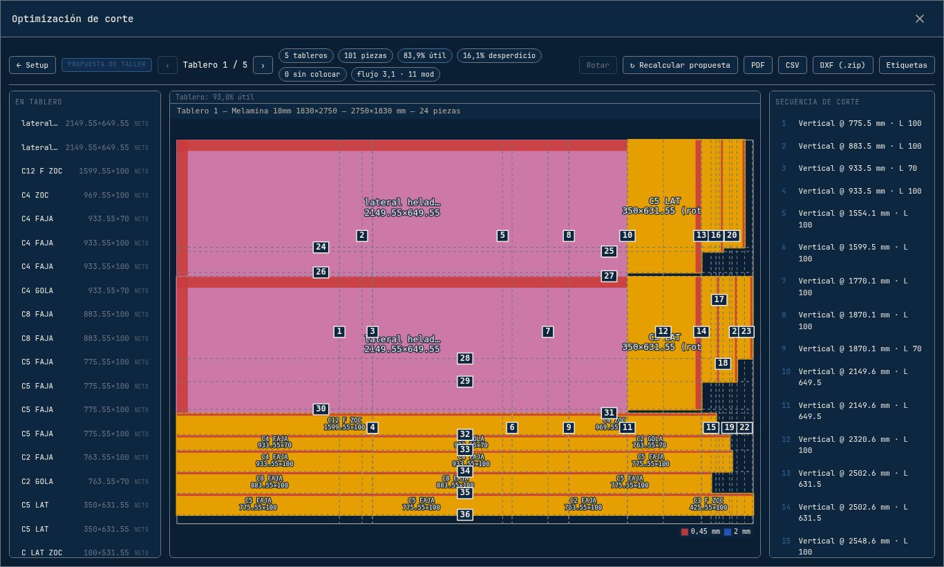The image size is (944, 567).
Task: Click cut marker 24 on the board
Action: click(321, 247)
